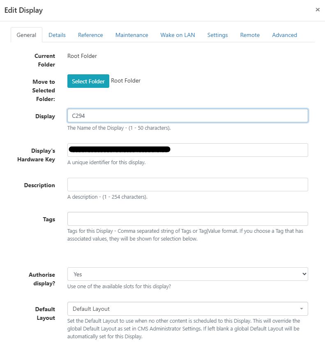Viewport: 325px width, 358px height.
Task: Open the General tab
Action: [x=26, y=35]
